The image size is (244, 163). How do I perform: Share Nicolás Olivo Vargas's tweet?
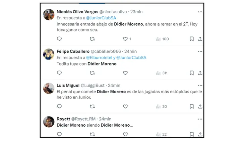pyautogui.click(x=200, y=39)
